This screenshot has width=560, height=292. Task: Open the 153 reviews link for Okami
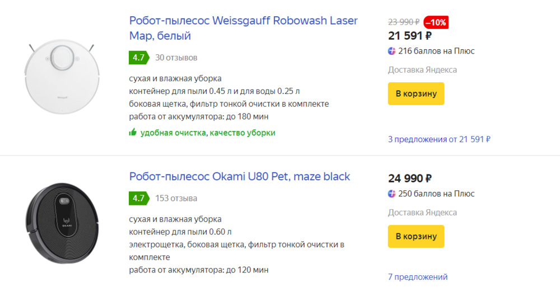pyautogui.click(x=176, y=199)
